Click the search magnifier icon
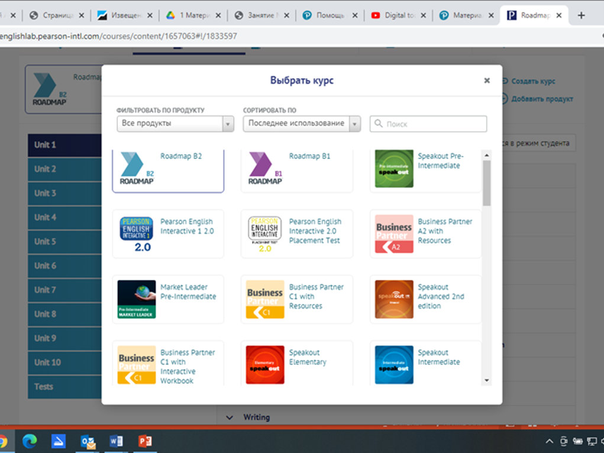This screenshot has height=453, width=604. click(379, 123)
